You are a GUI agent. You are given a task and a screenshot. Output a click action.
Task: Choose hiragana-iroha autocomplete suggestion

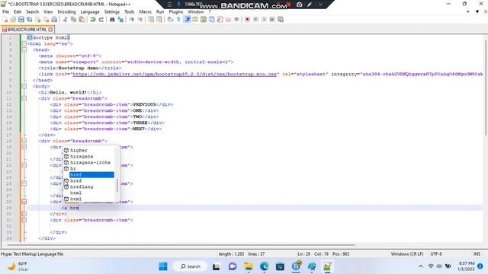89,162
